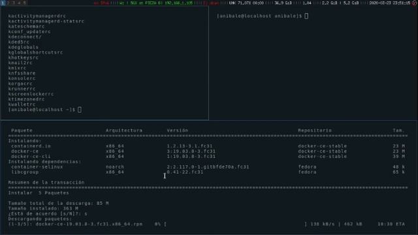
Task: Click knfsshare file name
Action: pyautogui.click(x=22, y=73)
